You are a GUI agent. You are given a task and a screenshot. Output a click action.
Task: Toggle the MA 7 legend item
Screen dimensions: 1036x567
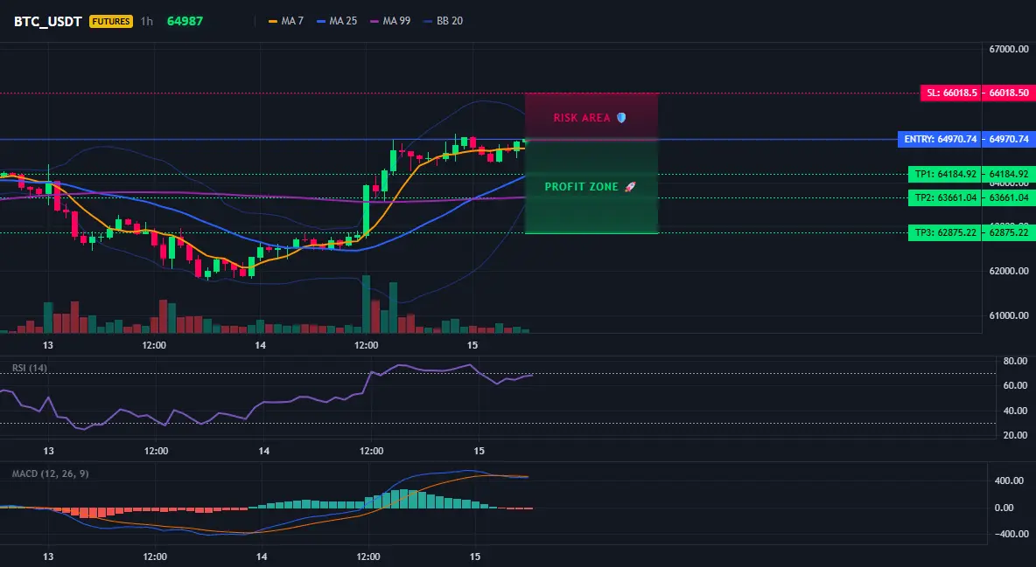(x=286, y=21)
